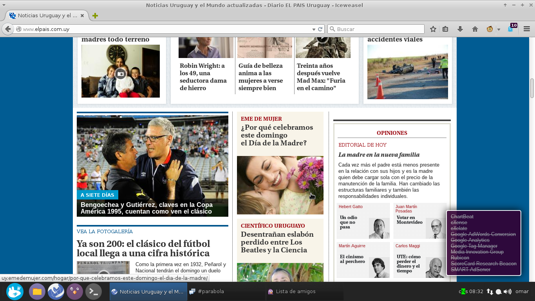Open the Pidgin bird icon in taskbar
The image size is (535, 301).
tap(75, 292)
